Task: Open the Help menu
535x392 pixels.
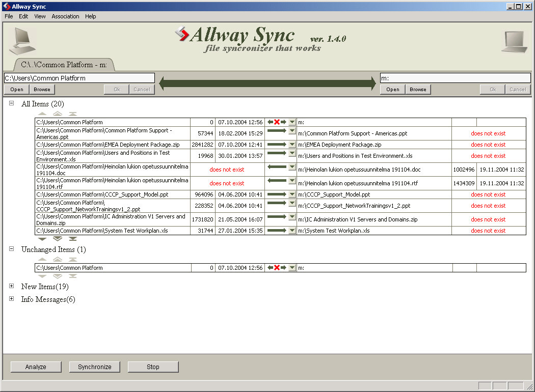Action: click(x=90, y=16)
